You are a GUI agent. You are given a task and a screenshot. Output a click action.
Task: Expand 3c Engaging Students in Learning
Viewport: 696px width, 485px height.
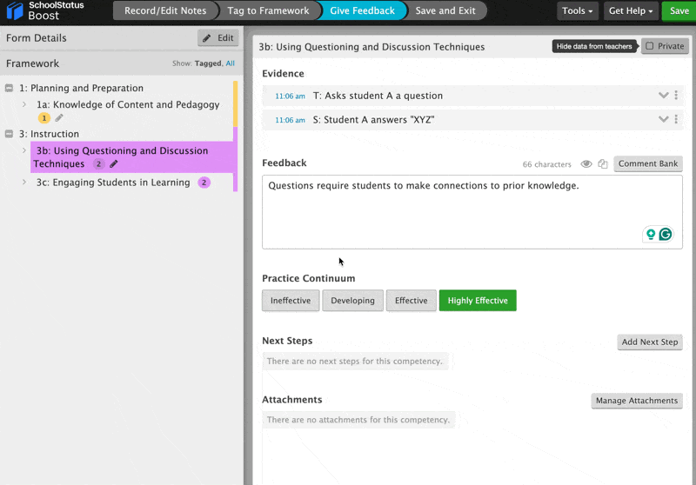[24, 183]
